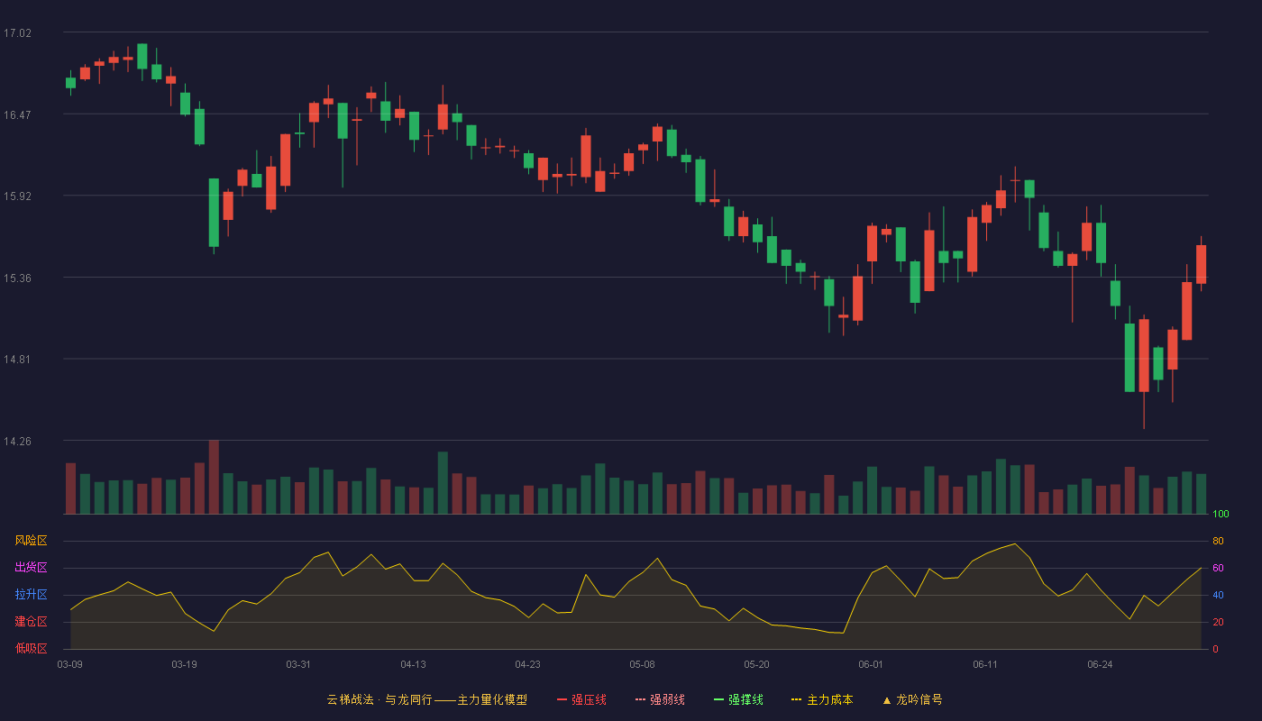
Task: Click the 03-09 date label
Action: 70,664
